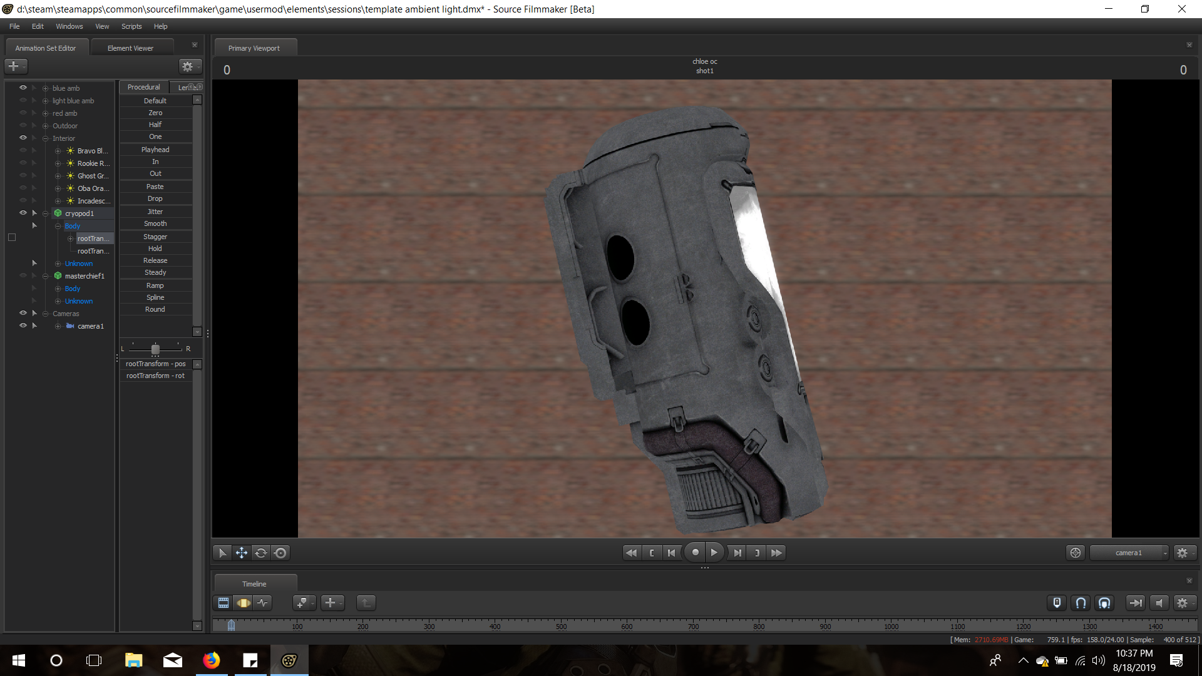The image size is (1202, 676).
Task: Apply the Smooth preset
Action: [x=155, y=223]
